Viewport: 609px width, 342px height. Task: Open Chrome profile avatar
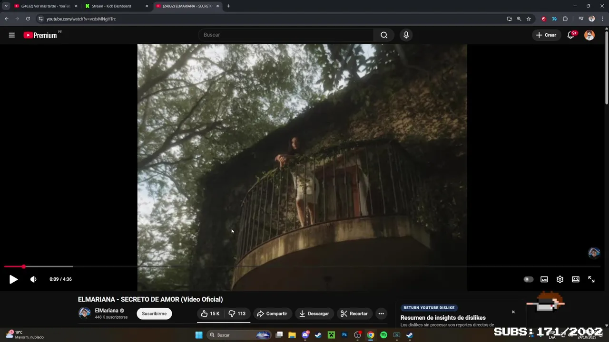point(591,19)
